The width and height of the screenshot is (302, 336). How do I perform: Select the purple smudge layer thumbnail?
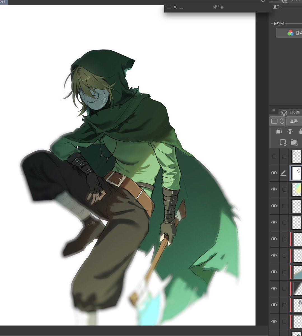297,305
